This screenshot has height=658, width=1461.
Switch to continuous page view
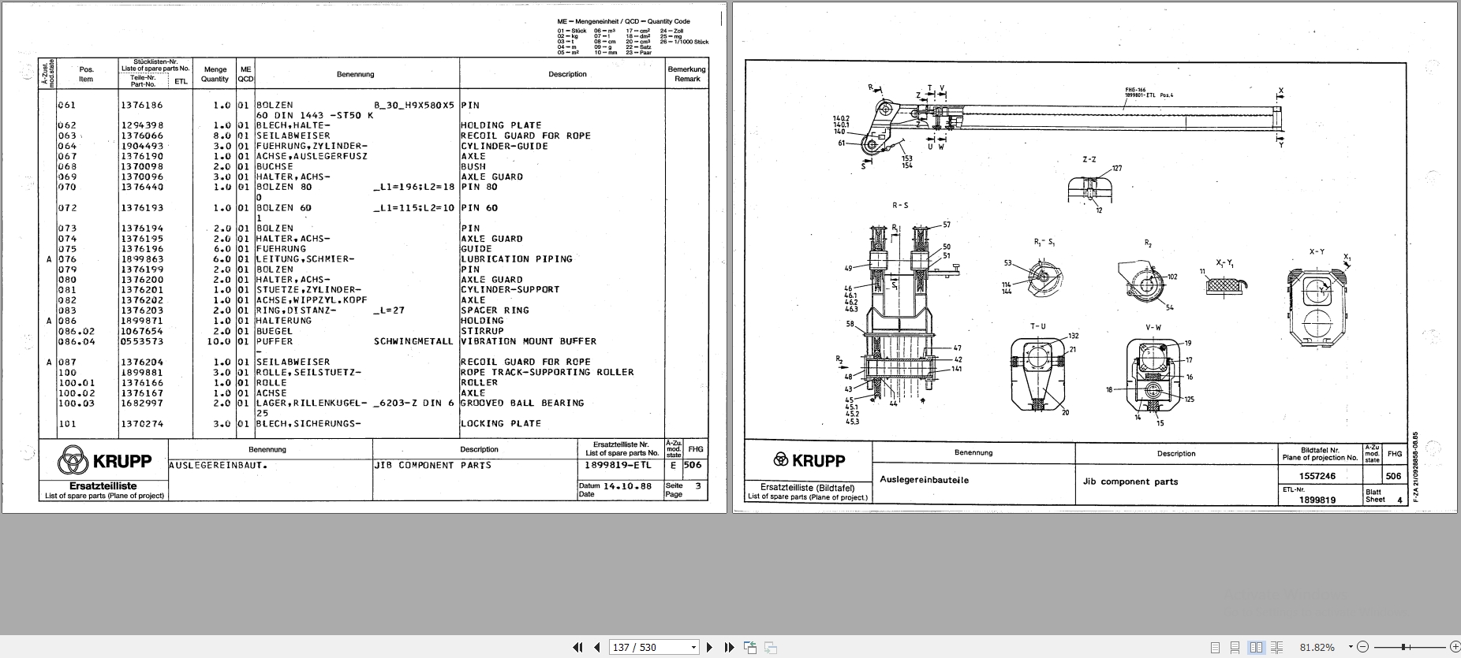tap(1235, 648)
